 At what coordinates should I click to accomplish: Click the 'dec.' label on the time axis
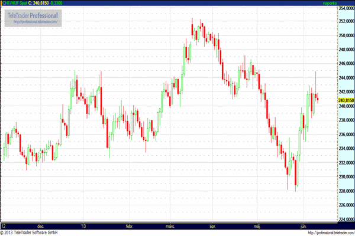tap(41, 225)
